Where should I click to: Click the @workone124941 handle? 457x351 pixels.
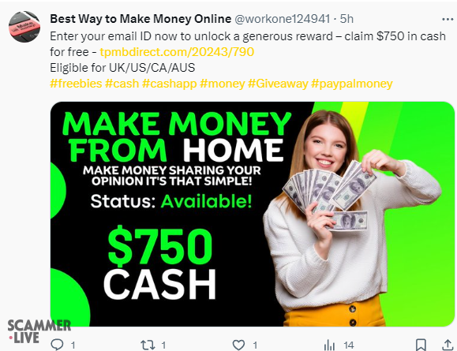point(282,19)
